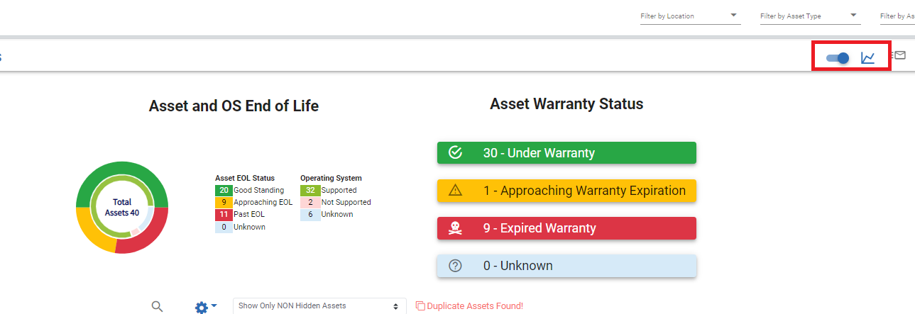Click the line chart icon
Screen dimensions: 915x314
(867, 57)
